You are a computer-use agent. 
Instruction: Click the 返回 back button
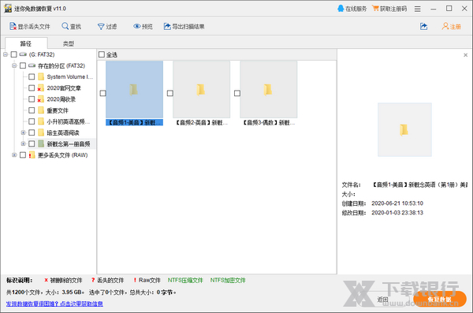(382, 299)
